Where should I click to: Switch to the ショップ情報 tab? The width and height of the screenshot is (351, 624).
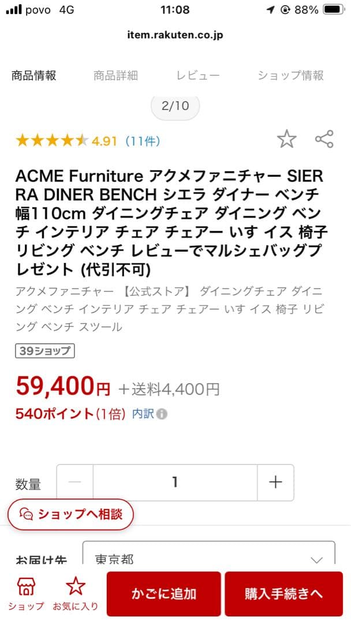pyautogui.click(x=290, y=75)
